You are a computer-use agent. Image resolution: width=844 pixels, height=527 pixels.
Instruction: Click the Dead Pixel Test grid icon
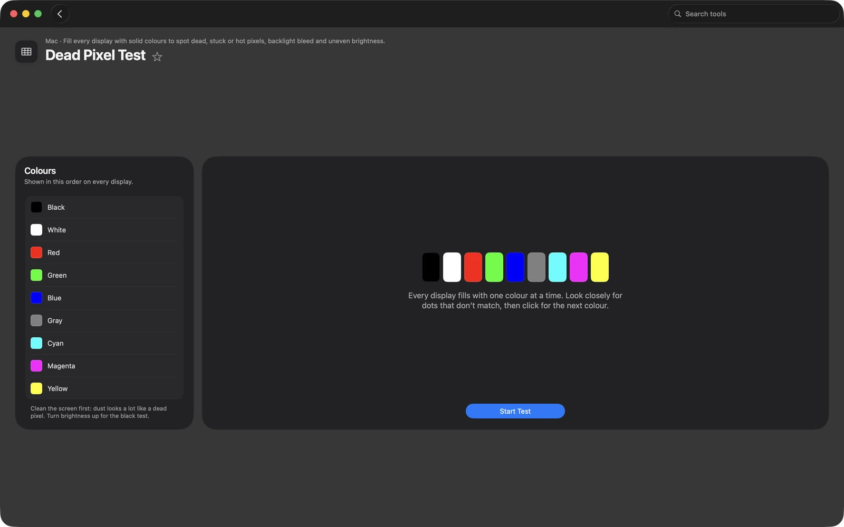point(26,52)
